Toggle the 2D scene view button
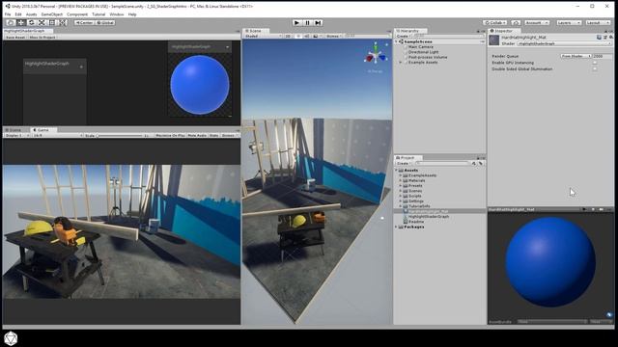Image resolution: width=618 pixels, height=347 pixels. [x=288, y=37]
